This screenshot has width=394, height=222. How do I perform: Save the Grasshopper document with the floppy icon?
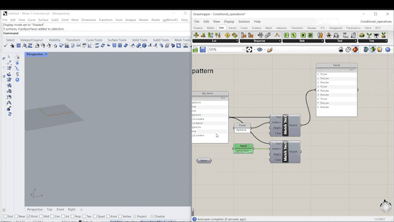point(203,49)
